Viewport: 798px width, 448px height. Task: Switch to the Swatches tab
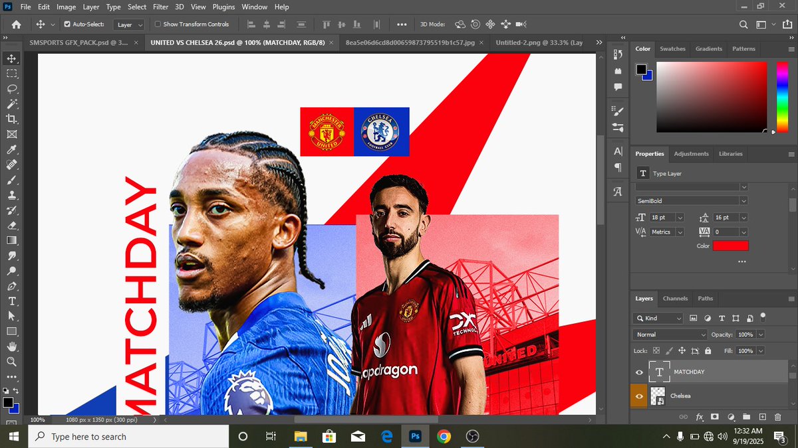[672, 48]
